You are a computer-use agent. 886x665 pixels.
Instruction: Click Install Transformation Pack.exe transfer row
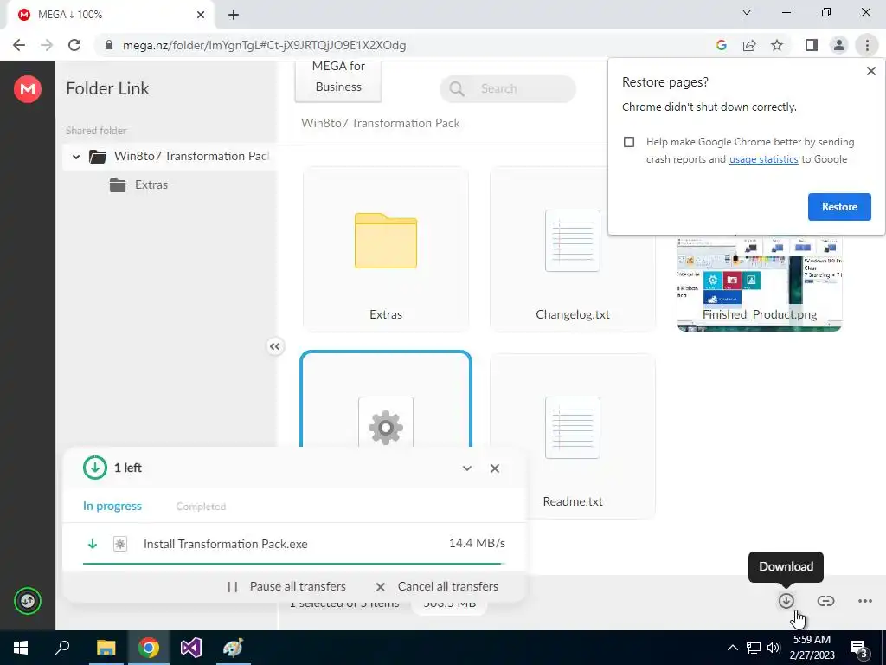click(294, 544)
